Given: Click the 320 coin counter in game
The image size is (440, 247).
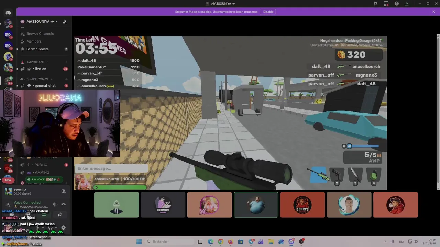Looking at the screenshot, I should pyautogui.click(x=359, y=55).
